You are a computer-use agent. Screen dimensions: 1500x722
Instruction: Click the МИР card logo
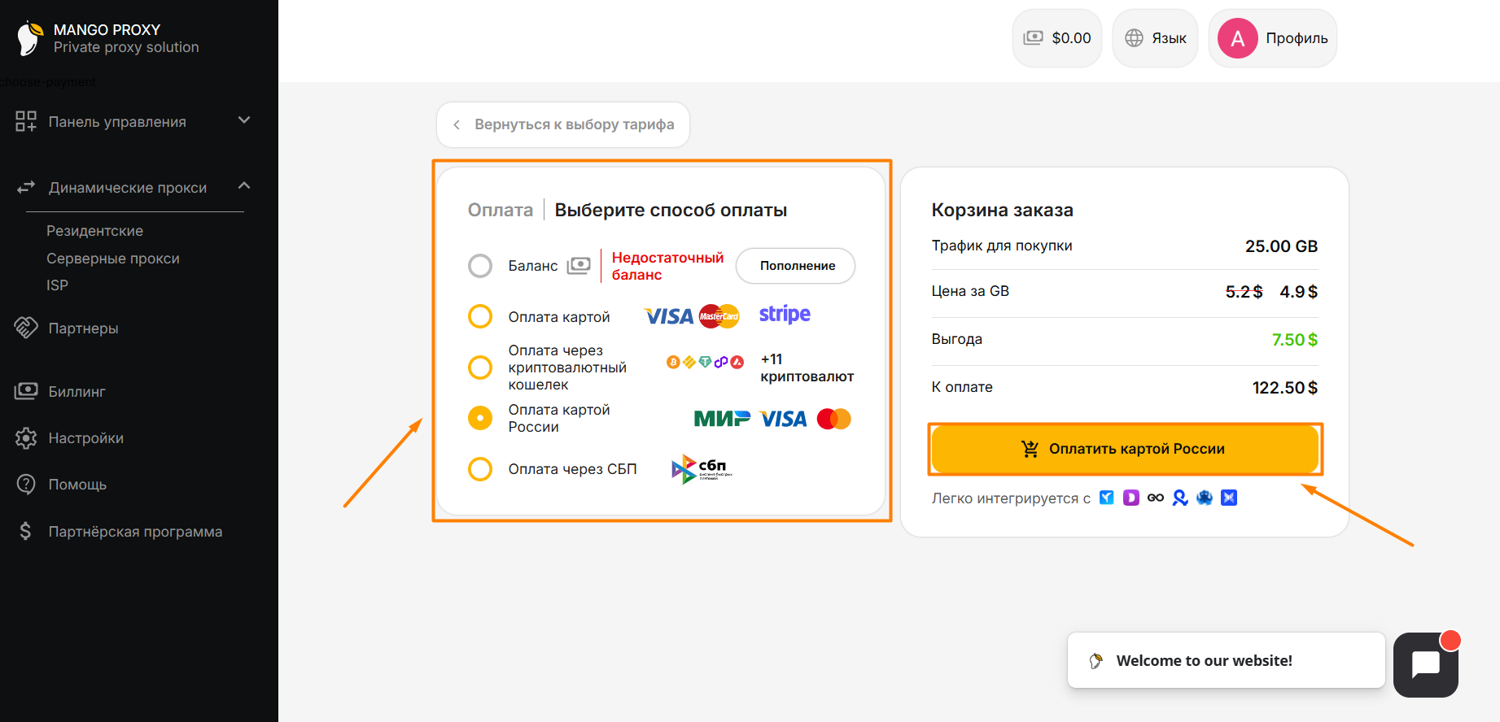[x=722, y=419]
